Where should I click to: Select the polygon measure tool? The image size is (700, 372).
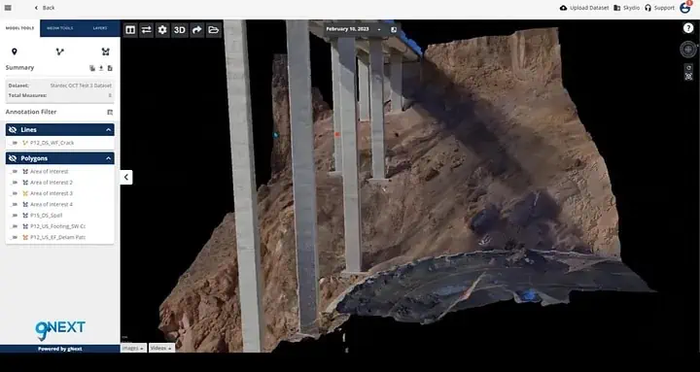point(105,51)
